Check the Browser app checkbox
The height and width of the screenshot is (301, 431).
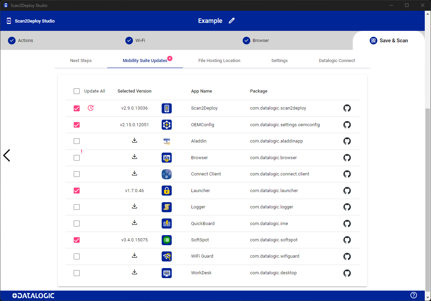pyautogui.click(x=77, y=158)
